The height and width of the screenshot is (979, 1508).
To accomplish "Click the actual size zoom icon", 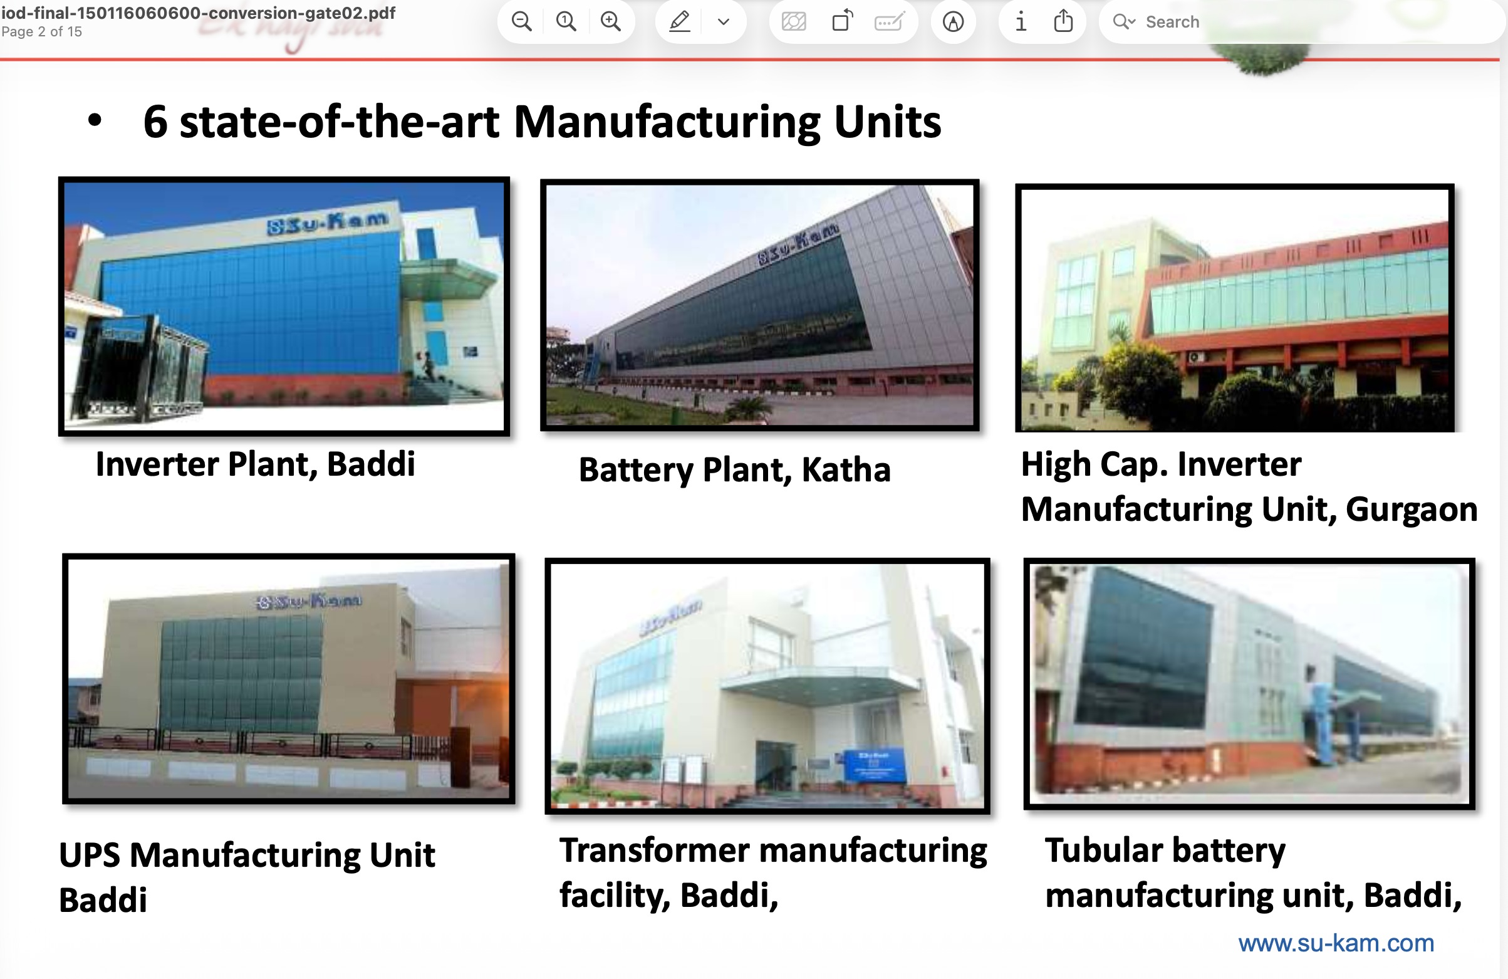I will click(566, 21).
